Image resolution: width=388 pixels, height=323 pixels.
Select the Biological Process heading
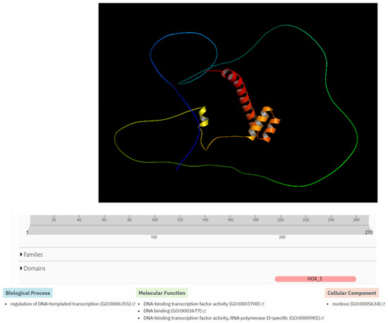28,293
